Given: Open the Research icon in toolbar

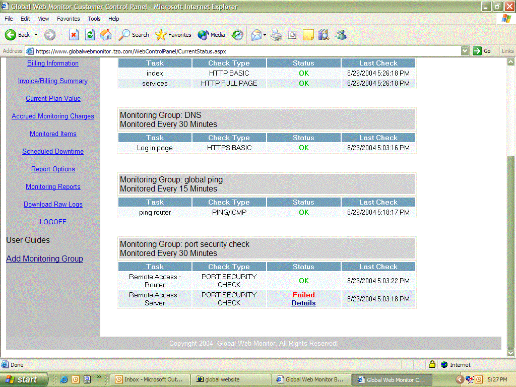Looking at the screenshot, I should click(324, 35).
